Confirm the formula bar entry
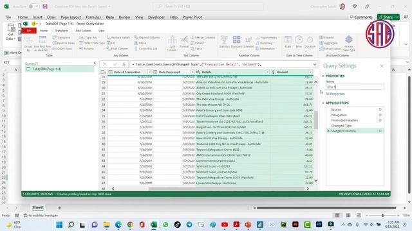 tap(115, 64)
